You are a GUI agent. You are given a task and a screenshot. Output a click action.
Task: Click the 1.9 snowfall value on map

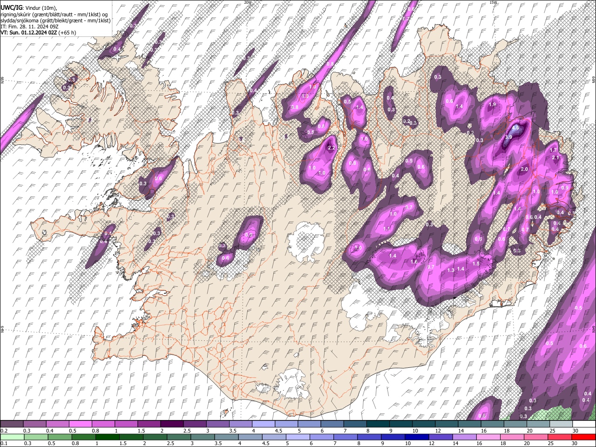tap(492, 104)
